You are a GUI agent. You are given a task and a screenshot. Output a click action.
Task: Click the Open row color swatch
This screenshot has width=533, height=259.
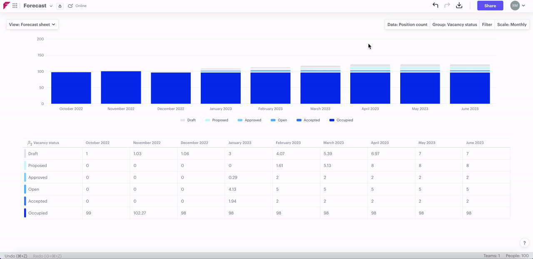[x=25, y=189]
